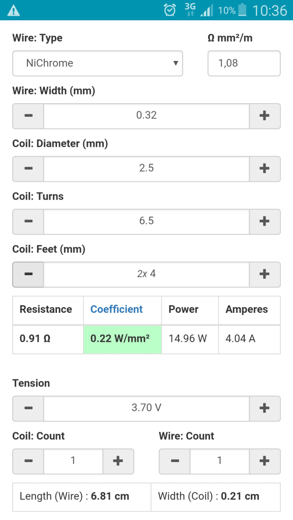Decrease coil feet length with minus
293x520 pixels.
(x=28, y=274)
